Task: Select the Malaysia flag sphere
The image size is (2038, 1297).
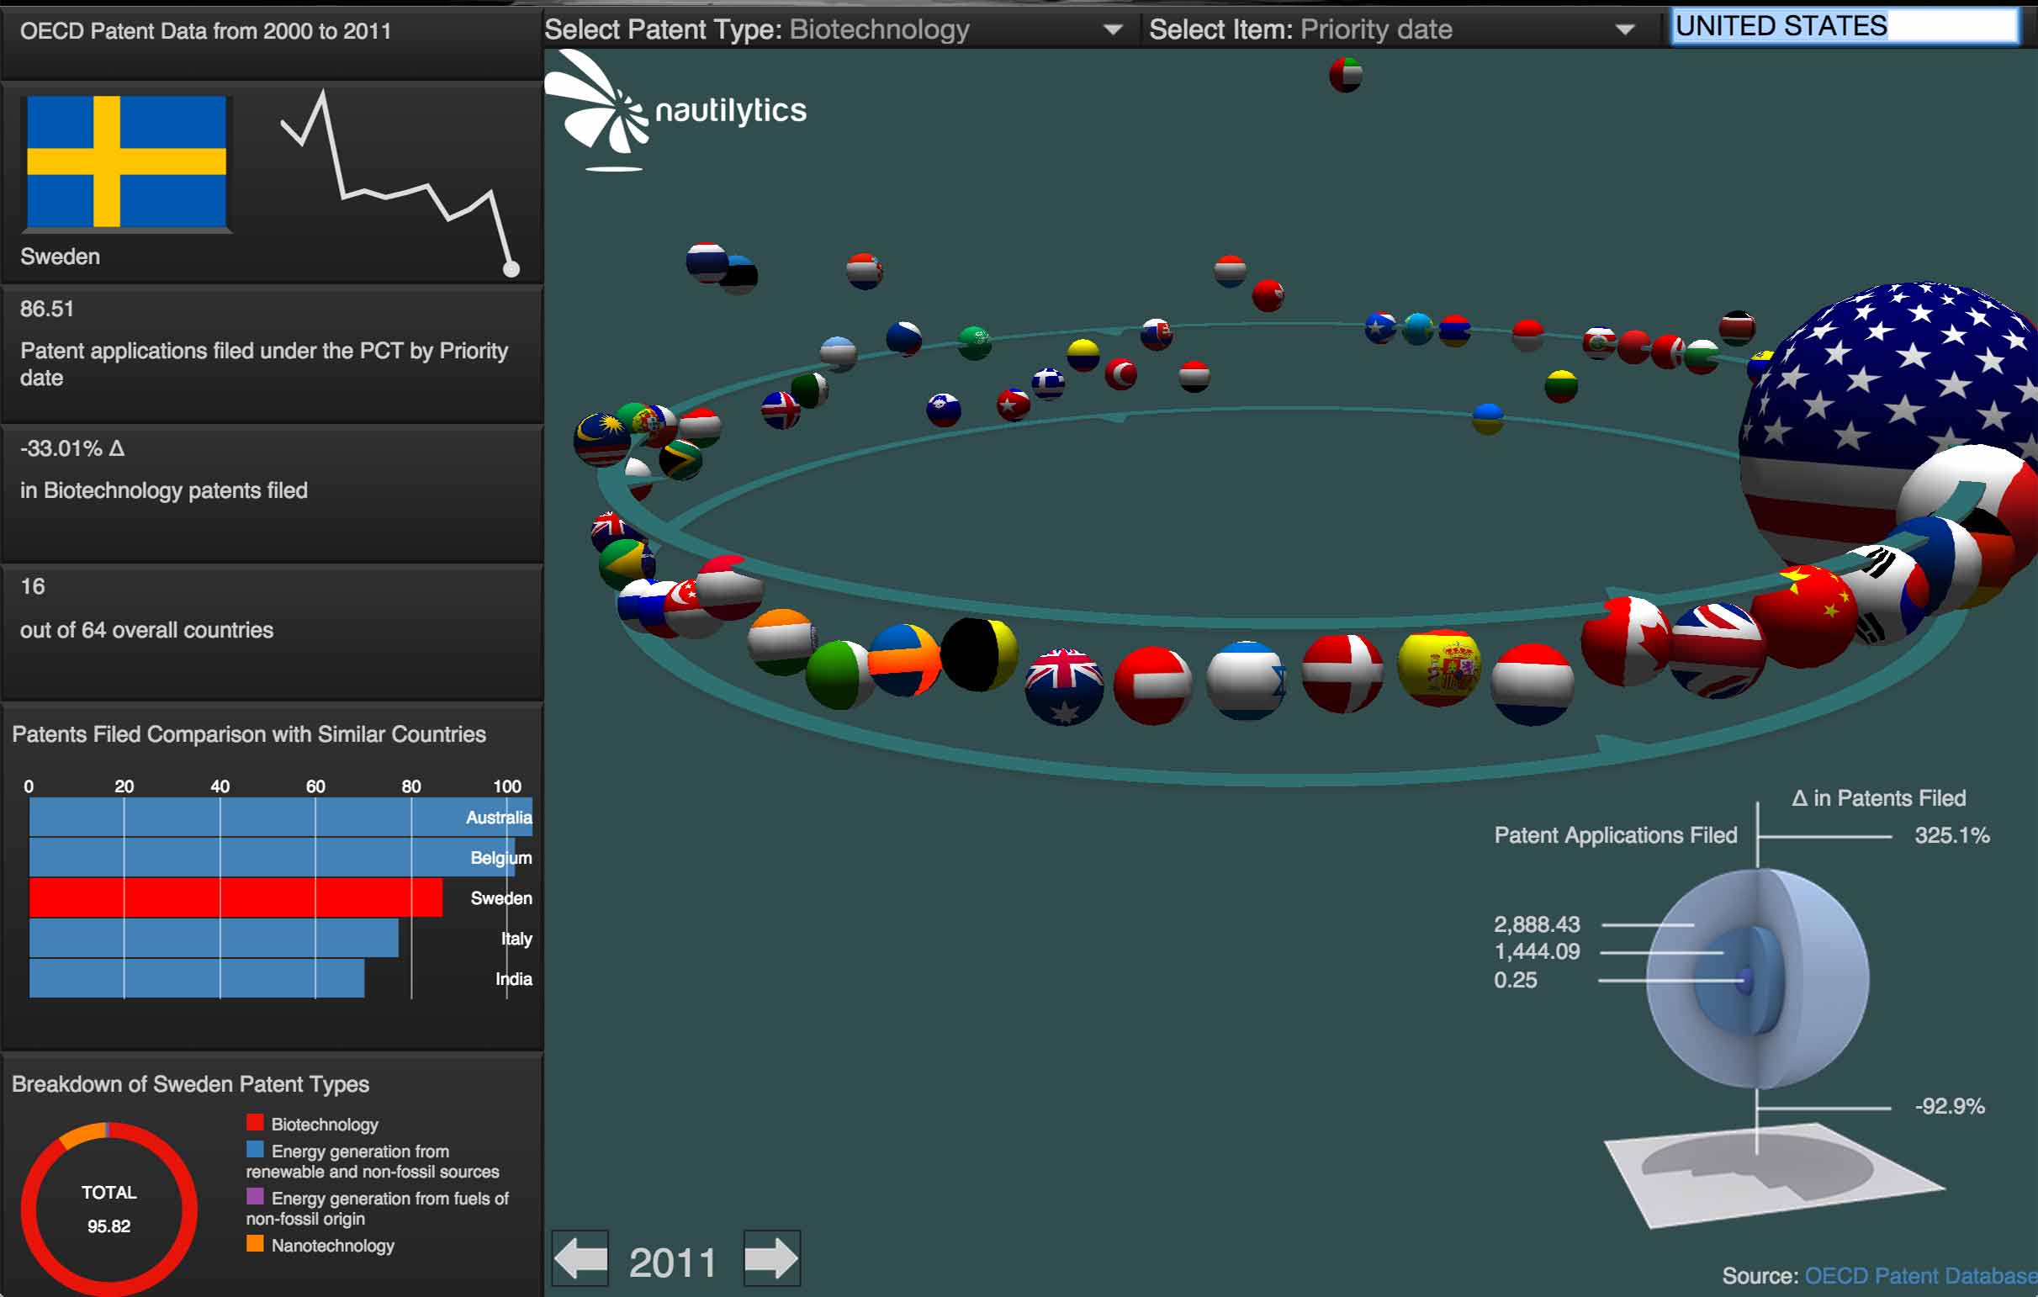Action: click(x=601, y=440)
